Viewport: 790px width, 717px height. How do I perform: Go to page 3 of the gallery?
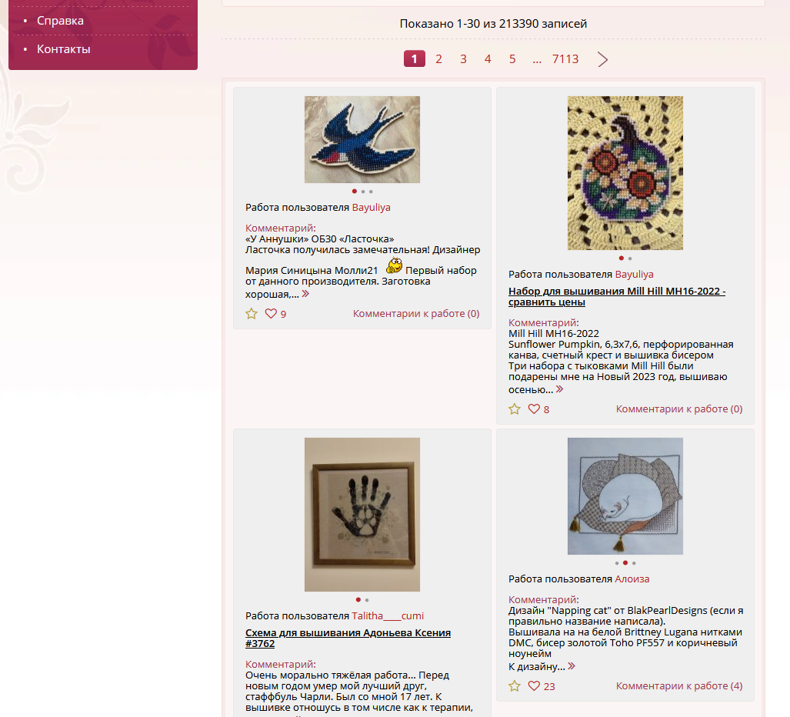(463, 59)
